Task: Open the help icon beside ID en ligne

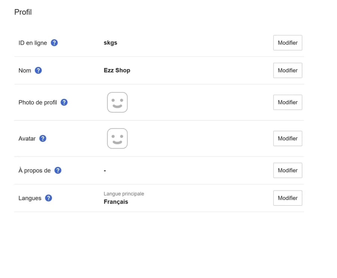Action: click(x=54, y=43)
